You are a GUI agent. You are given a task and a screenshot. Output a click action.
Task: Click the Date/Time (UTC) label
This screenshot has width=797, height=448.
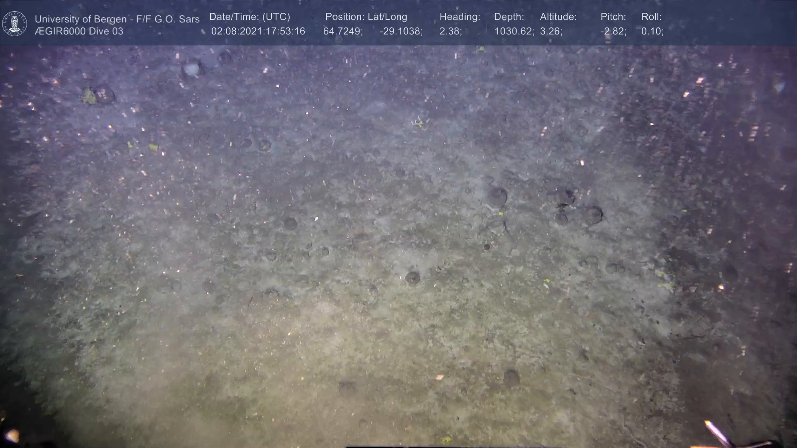[249, 17]
